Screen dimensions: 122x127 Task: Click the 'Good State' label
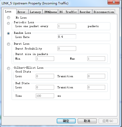coord(23,72)
